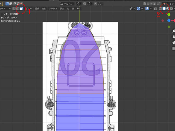The height and width of the screenshot is (131, 175).
Task: Expand the gizmo options dropdown arrow
Action: pyautogui.click(x=142, y=8)
